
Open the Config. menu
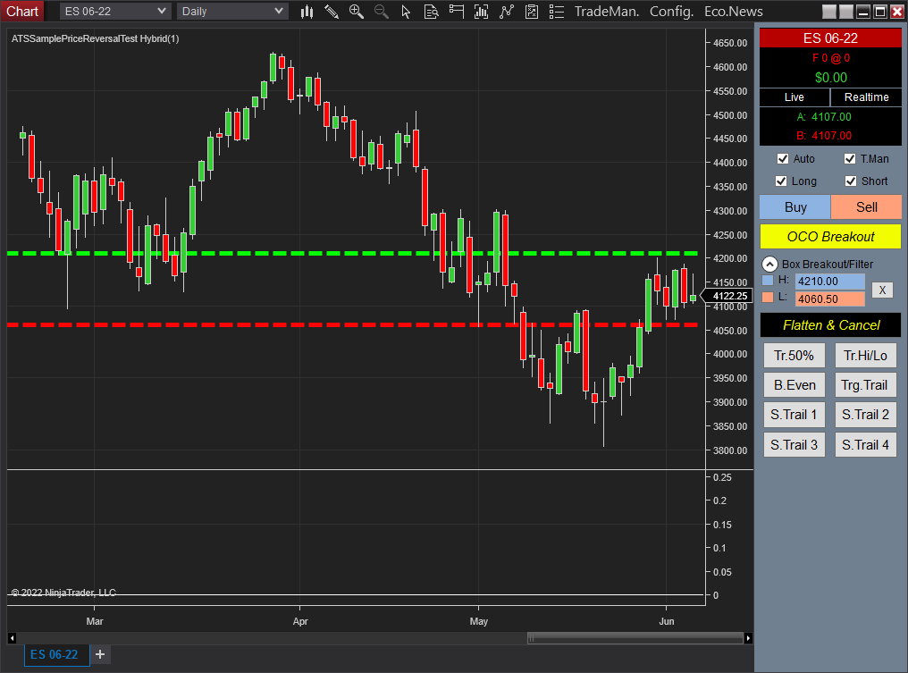click(x=671, y=12)
